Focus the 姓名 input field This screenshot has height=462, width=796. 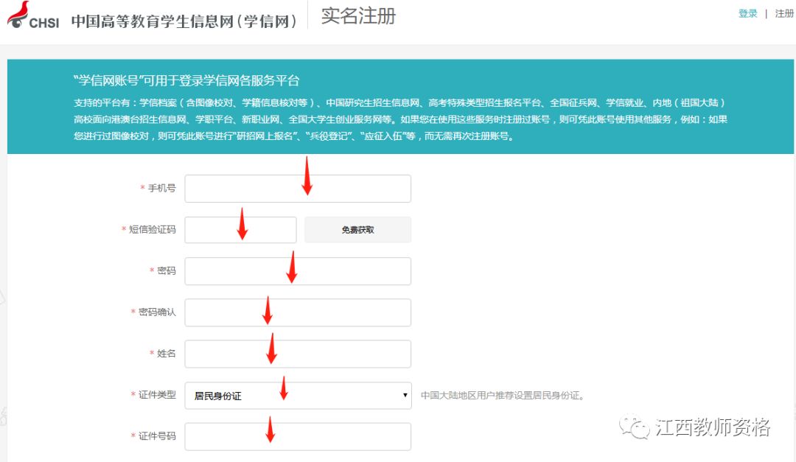[298, 354]
